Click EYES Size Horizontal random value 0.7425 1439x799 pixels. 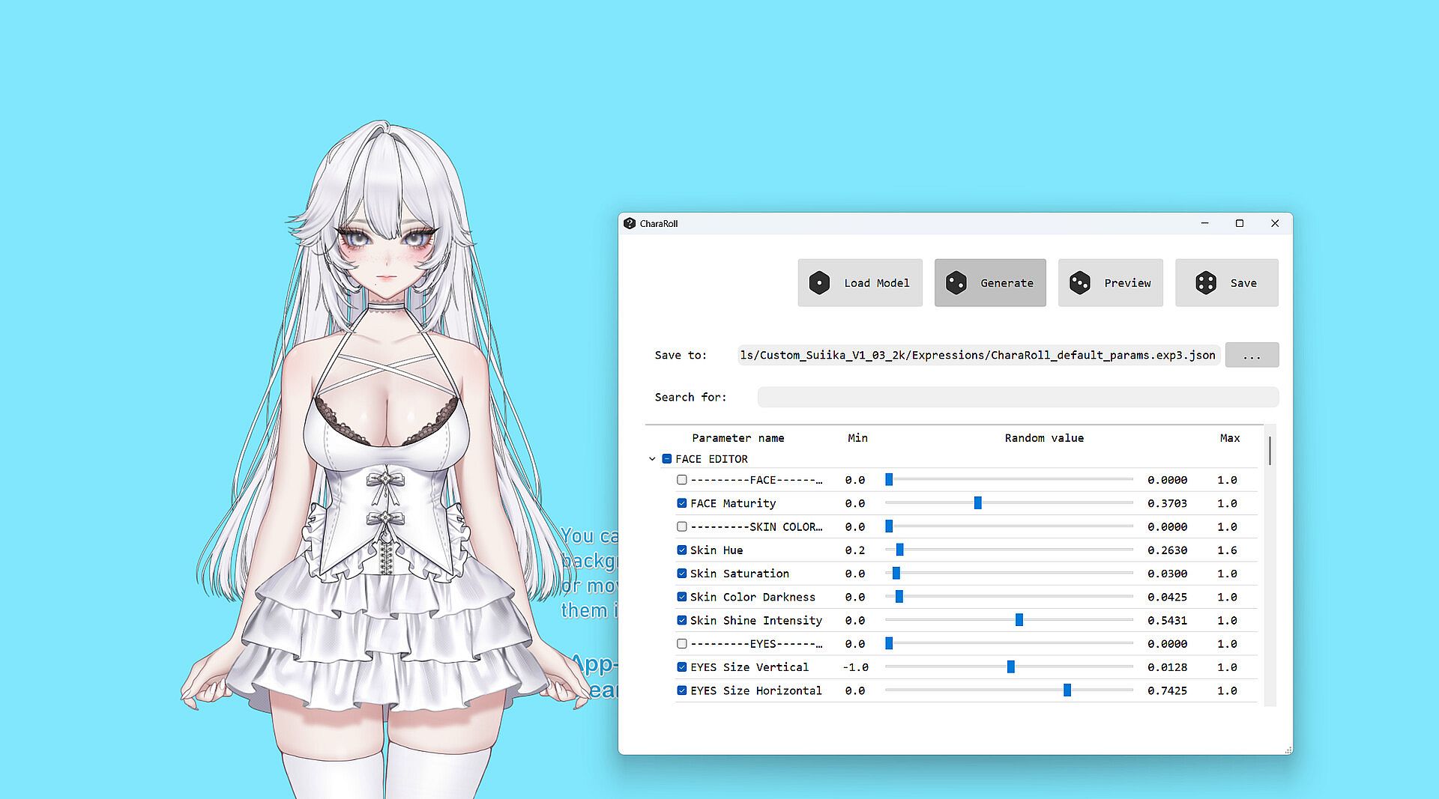click(1167, 690)
